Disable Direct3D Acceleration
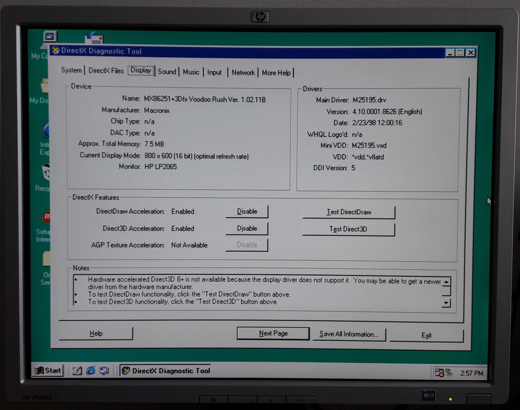 coord(247,228)
